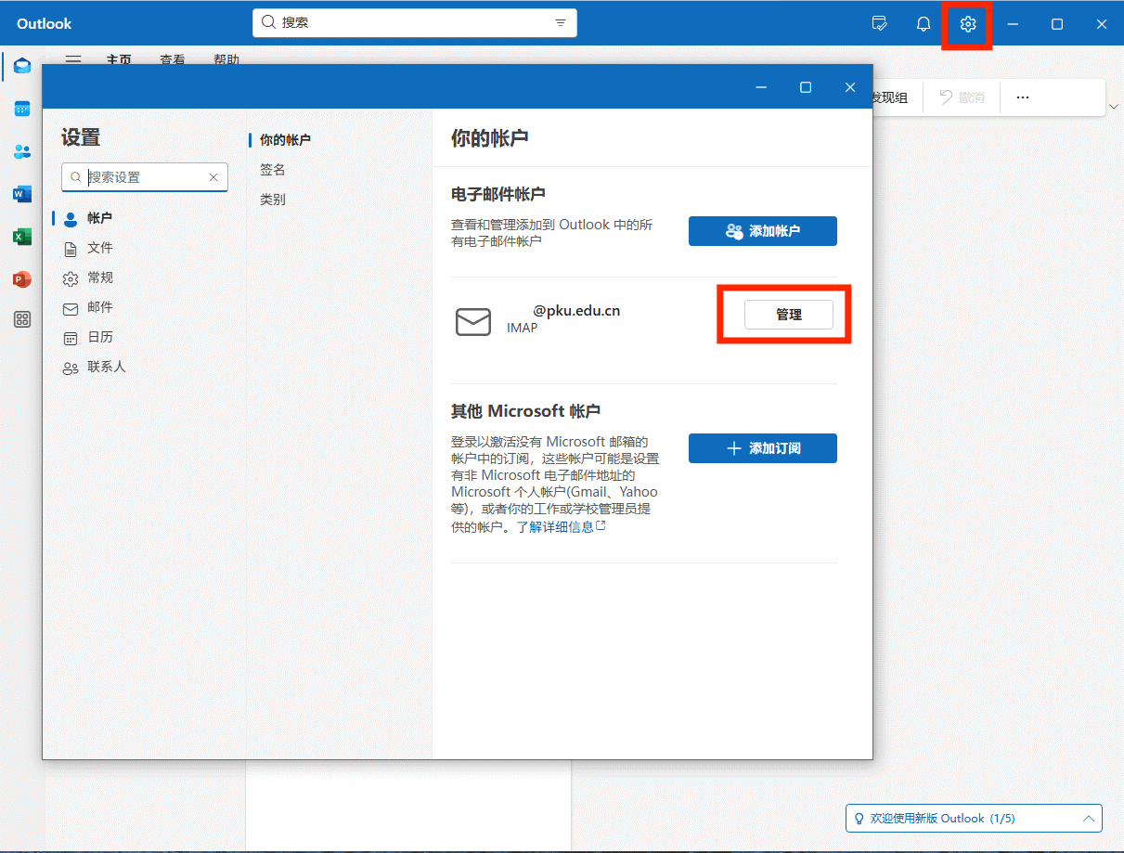Open the 查看 ribbon tab
The height and width of the screenshot is (853, 1124).
(x=173, y=58)
